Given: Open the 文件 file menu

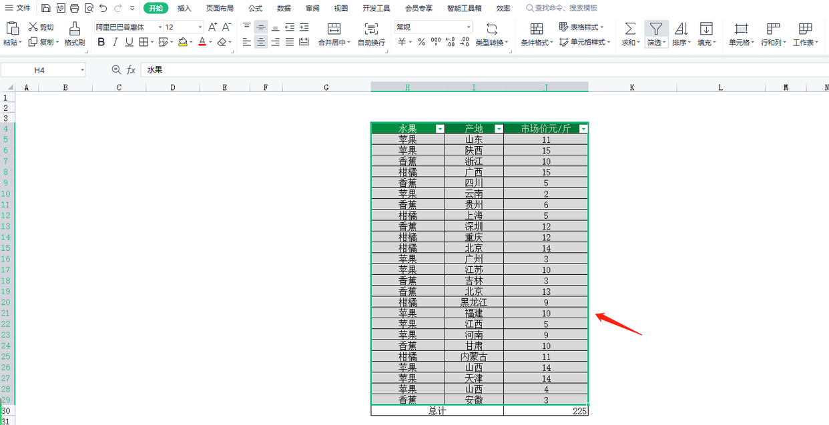Looking at the screenshot, I should click(x=18, y=8).
